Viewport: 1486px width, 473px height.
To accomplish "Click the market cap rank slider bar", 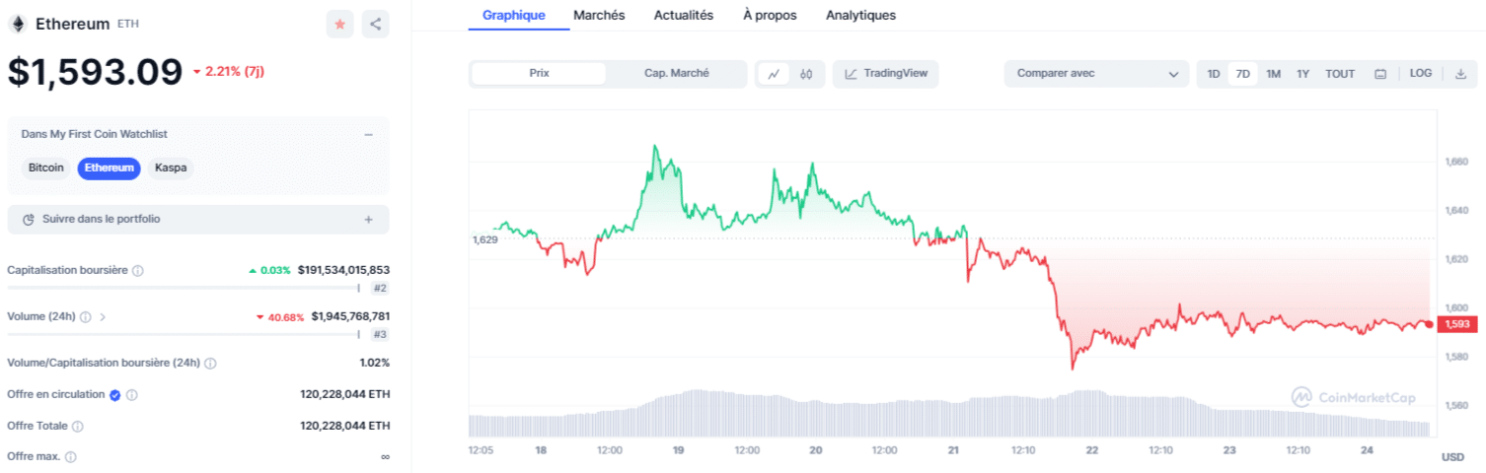I will [x=184, y=288].
